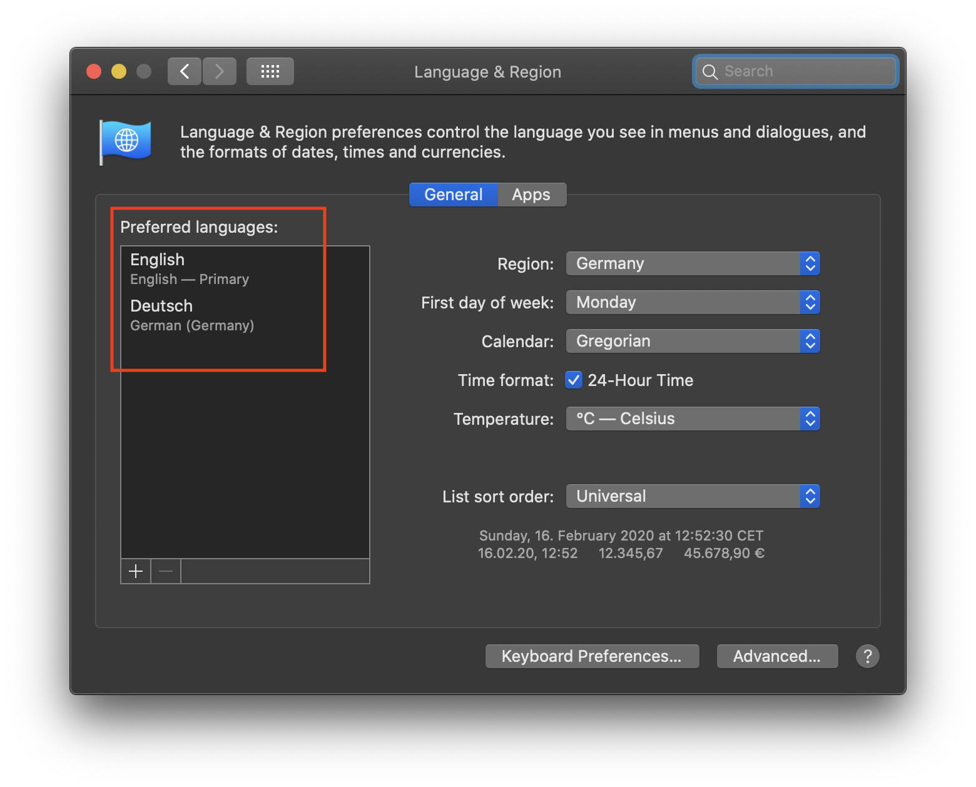976x787 pixels.
Task: Click the Language & Region flag icon
Action: pos(126,141)
